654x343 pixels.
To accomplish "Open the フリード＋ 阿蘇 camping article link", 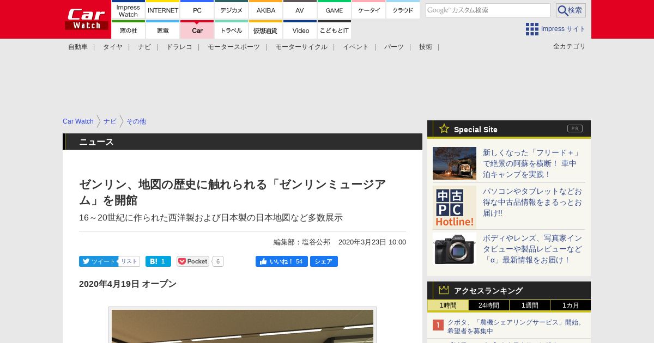I will pos(531,163).
